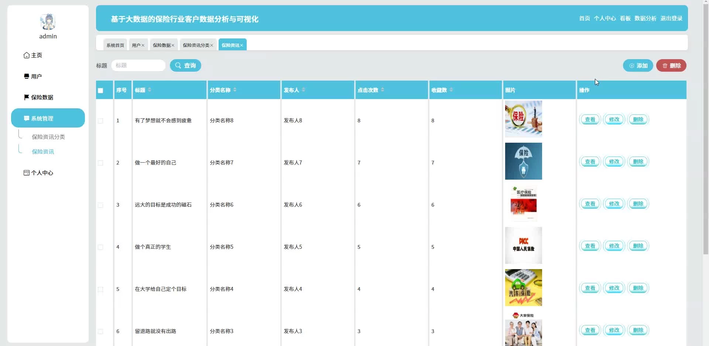The image size is (709, 346).
Task: Check the checkbox for row 2
Action: (x=100, y=163)
